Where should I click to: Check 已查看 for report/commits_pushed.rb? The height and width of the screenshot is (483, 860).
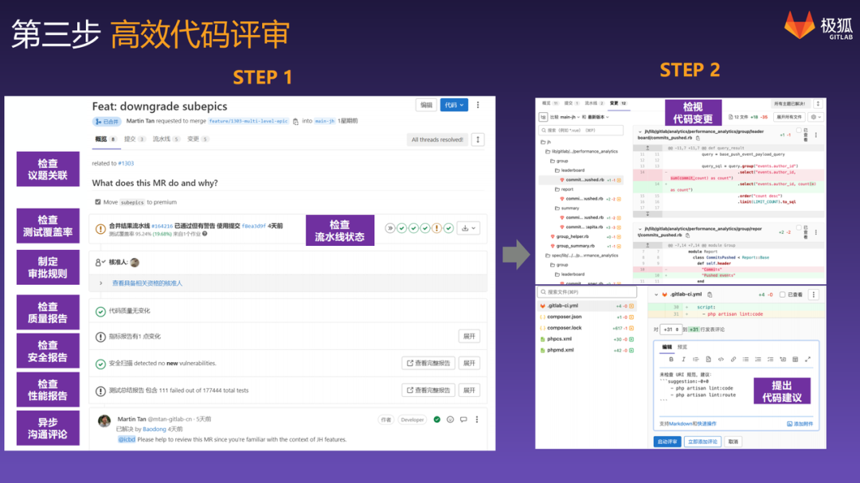(799, 228)
